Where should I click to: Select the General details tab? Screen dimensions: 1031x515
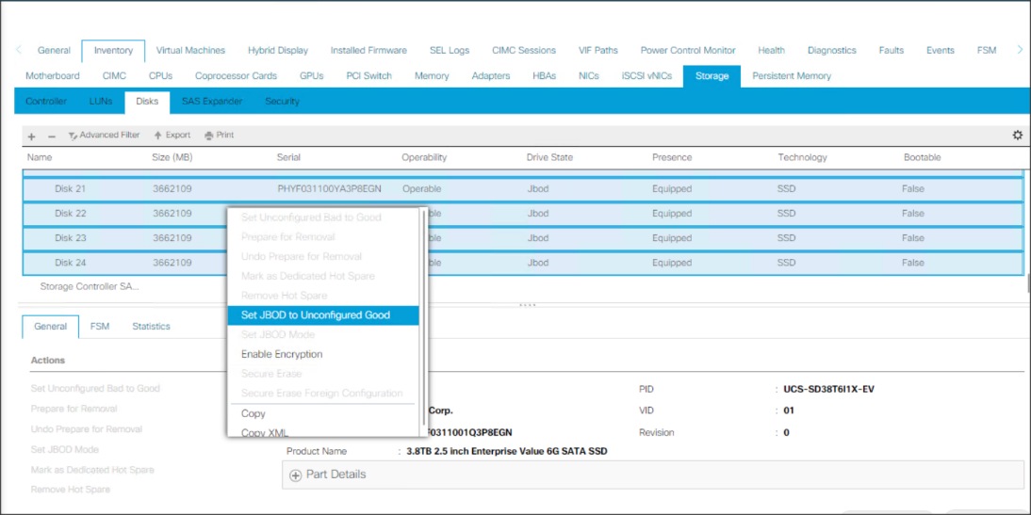tap(51, 327)
